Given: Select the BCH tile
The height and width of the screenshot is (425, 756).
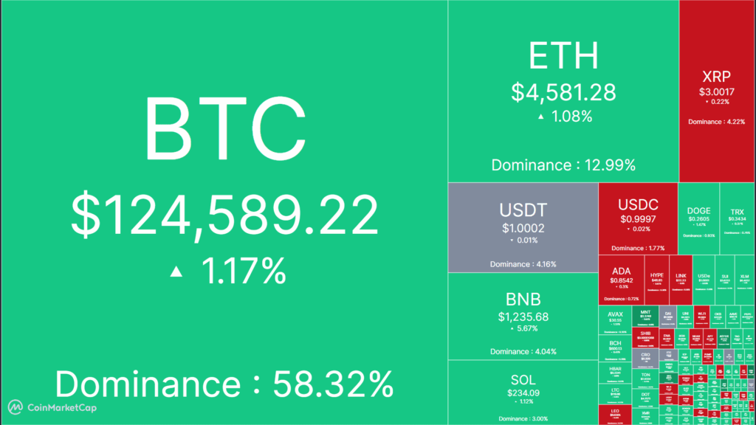Looking at the screenshot, I should [615, 347].
